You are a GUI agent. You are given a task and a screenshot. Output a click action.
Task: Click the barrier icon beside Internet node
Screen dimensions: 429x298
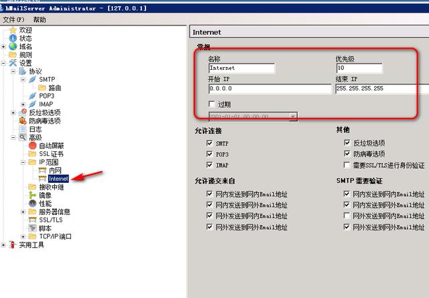click(x=42, y=179)
